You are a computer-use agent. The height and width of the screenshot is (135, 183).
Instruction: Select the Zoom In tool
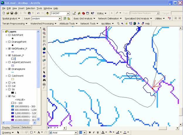[44, 30]
